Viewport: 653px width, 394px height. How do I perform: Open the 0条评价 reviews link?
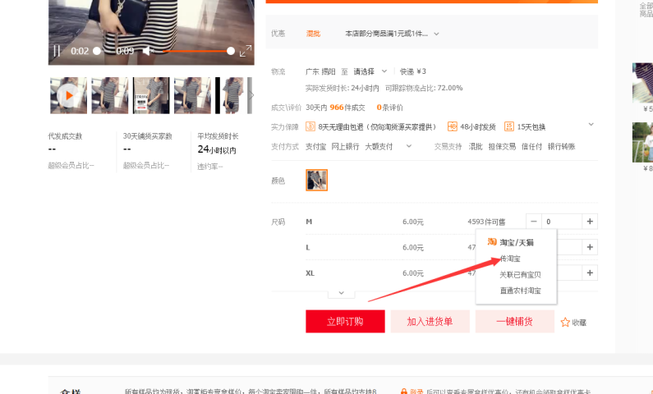coord(390,108)
